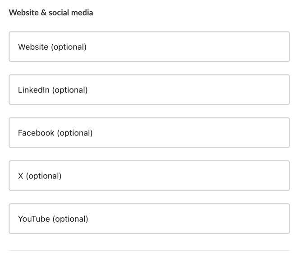Focus the LinkedIn optional text box
The width and height of the screenshot is (302, 257).
[149, 89]
